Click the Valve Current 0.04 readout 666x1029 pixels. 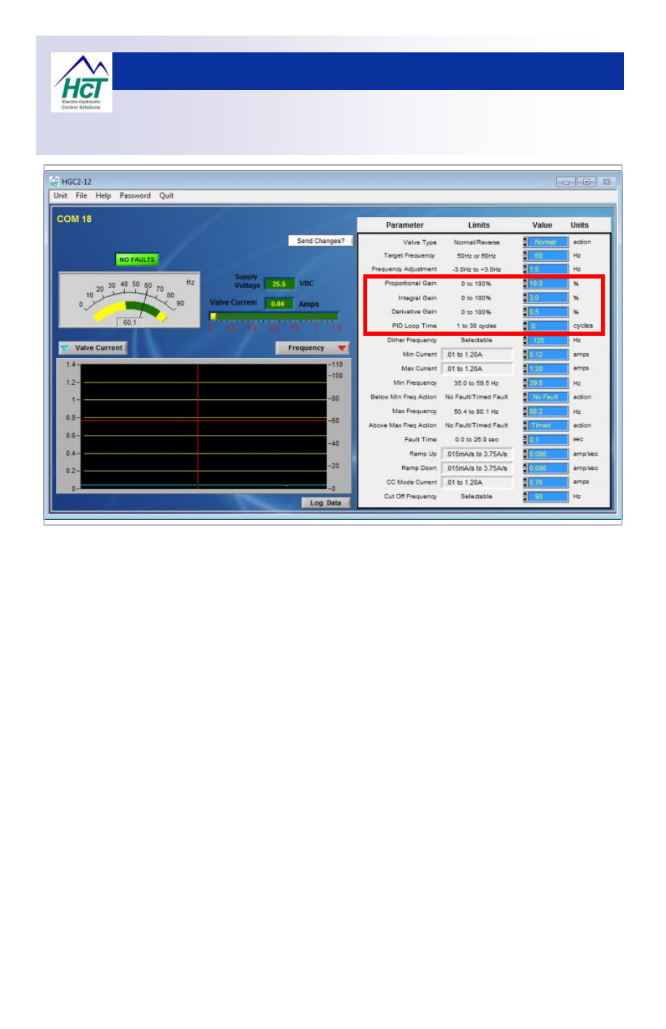[x=279, y=304]
